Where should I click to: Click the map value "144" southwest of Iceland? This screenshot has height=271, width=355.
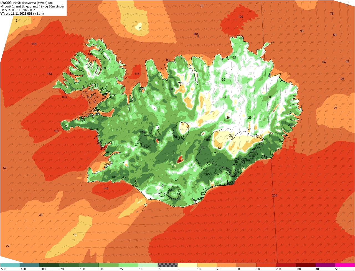pyautogui.click(x=106, y=188)
